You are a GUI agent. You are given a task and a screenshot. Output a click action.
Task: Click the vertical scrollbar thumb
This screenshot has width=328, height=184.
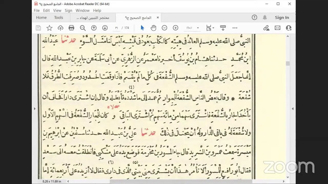click(x=288, y=63)
